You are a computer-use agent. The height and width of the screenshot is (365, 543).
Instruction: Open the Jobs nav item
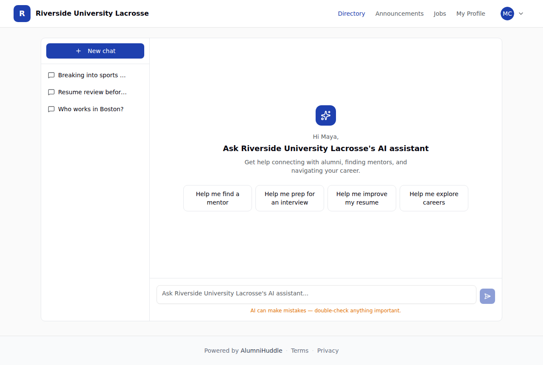pyautogui.click(x=440, y=14)
